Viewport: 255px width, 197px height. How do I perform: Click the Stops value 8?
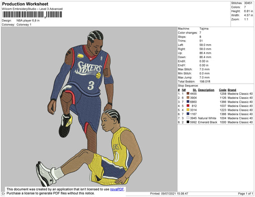click(x=200, y=37)
